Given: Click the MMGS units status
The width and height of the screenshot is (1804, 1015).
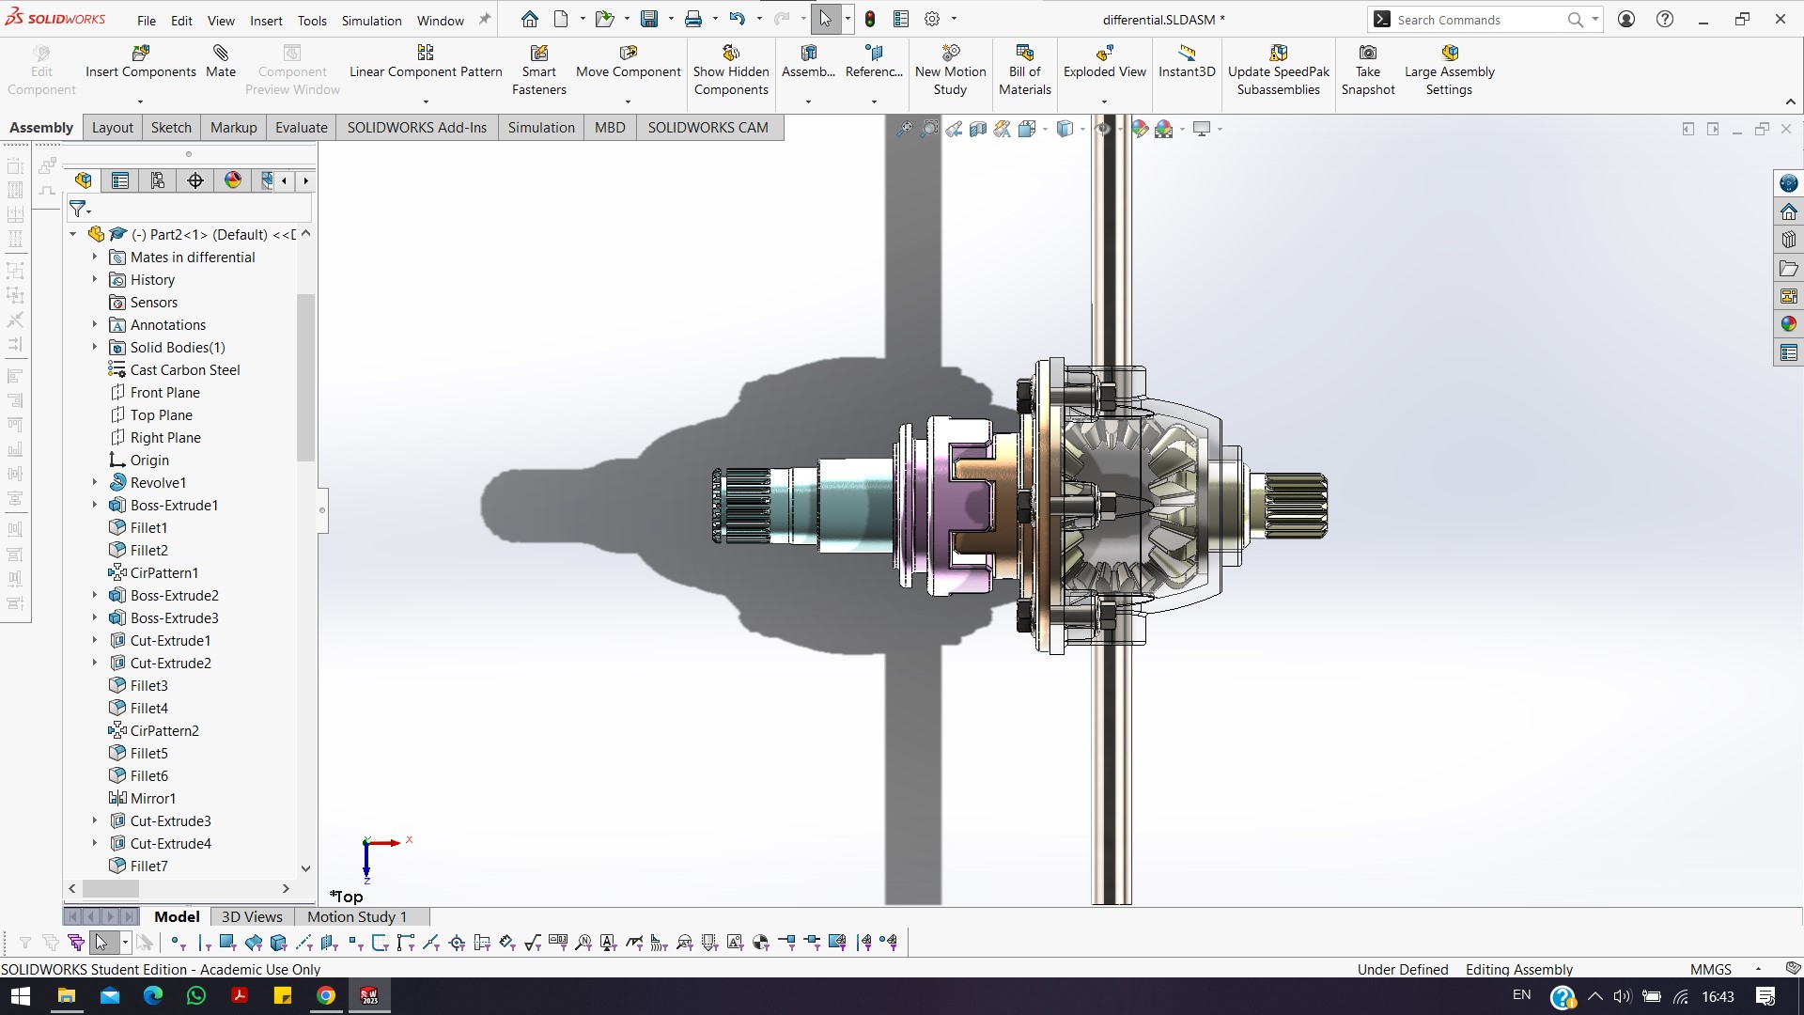Looking at the screenshot, I should point(1710,969).
